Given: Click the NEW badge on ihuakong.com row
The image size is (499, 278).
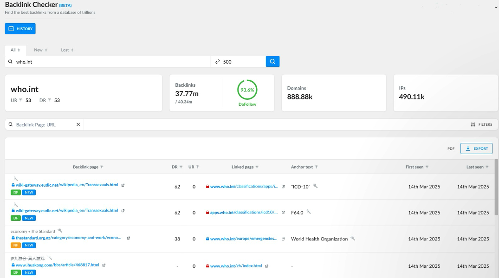Looking at the screenshot, I should (x=29, y=272).
